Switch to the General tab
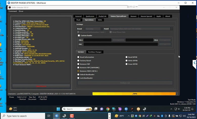The image size is (197, 119). [78, 16]
